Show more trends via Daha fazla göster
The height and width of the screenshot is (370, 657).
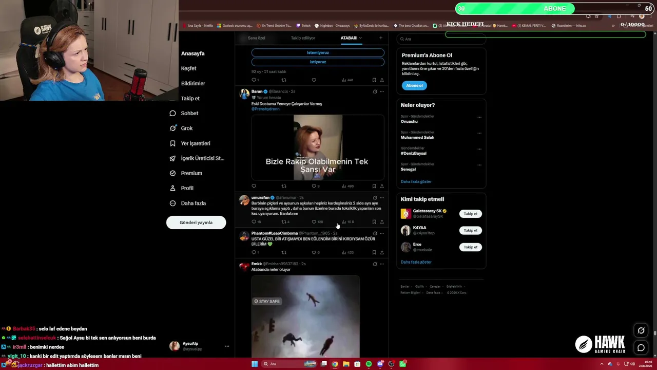pos(416,181)
